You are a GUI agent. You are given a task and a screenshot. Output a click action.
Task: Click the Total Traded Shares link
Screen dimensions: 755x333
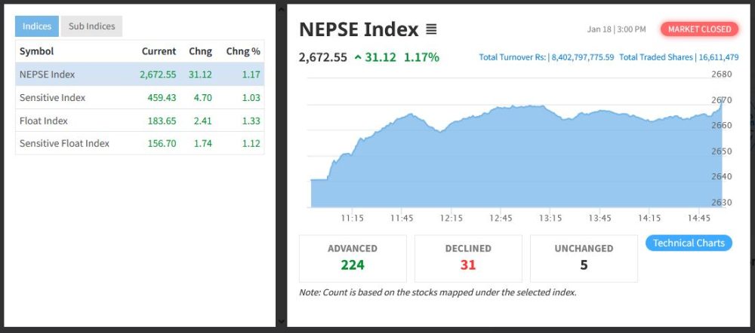[x=679, y=57]
